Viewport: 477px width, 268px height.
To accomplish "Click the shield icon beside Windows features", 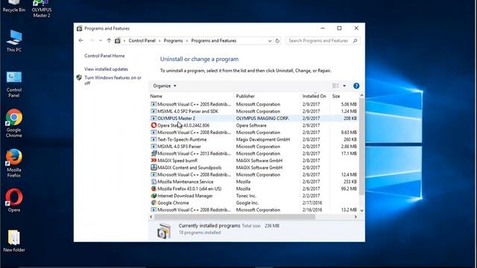I will click(79, 77).
